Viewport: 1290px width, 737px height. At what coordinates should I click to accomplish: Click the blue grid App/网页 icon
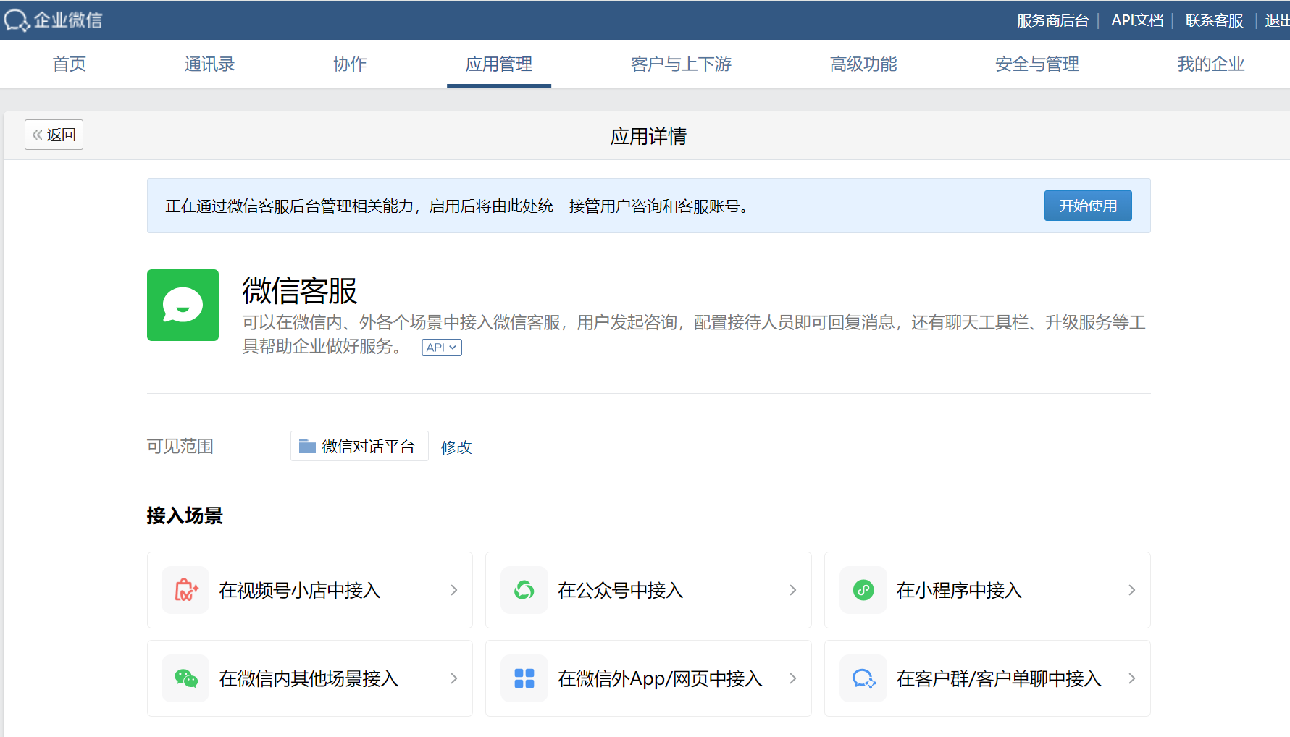tap(524, 678)
